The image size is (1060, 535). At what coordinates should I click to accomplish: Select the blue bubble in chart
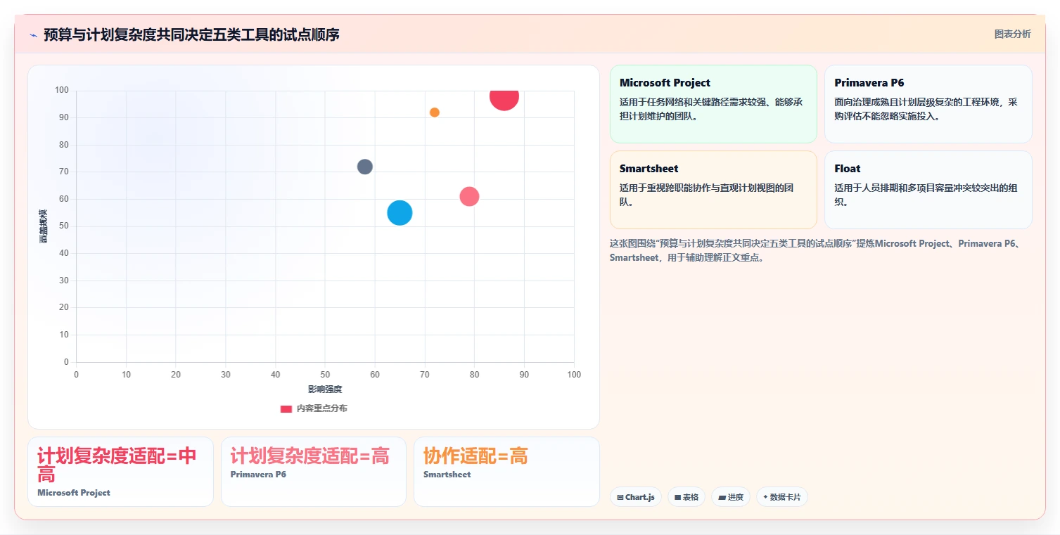400,212
